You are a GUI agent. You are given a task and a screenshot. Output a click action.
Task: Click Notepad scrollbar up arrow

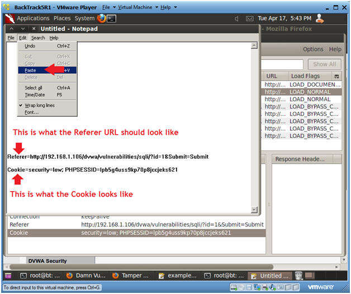(x=254, y=46)
